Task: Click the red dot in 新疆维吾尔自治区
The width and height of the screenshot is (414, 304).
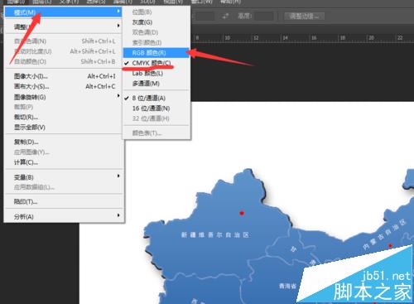Action: pos(242,213)
